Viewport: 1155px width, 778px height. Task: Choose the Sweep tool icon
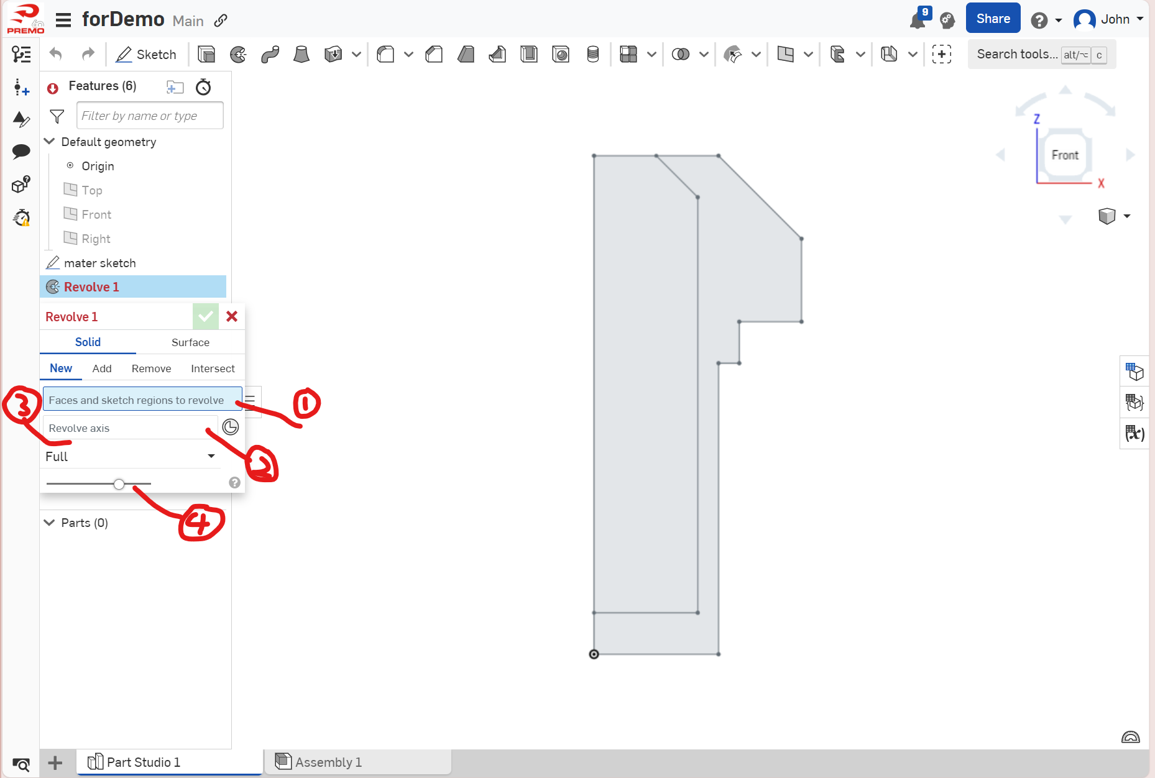270,55
